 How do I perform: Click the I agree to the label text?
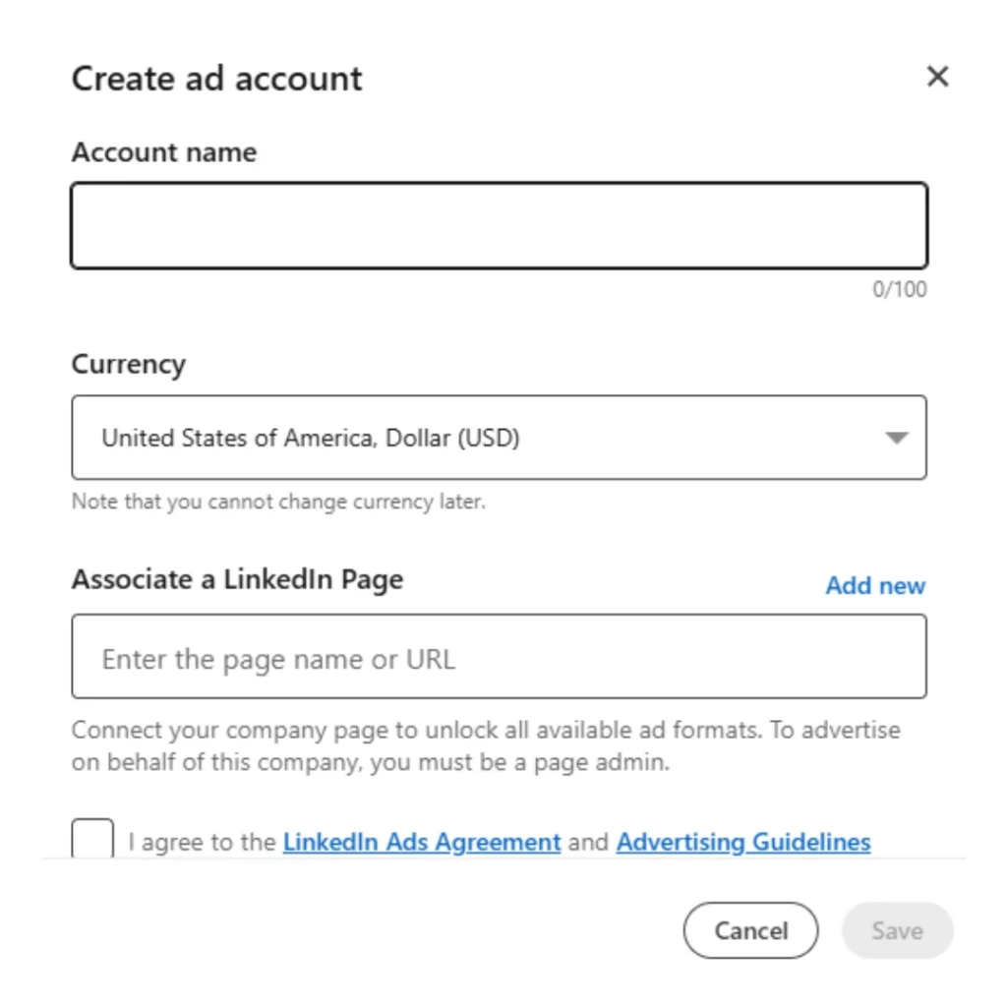click(203, 843)
